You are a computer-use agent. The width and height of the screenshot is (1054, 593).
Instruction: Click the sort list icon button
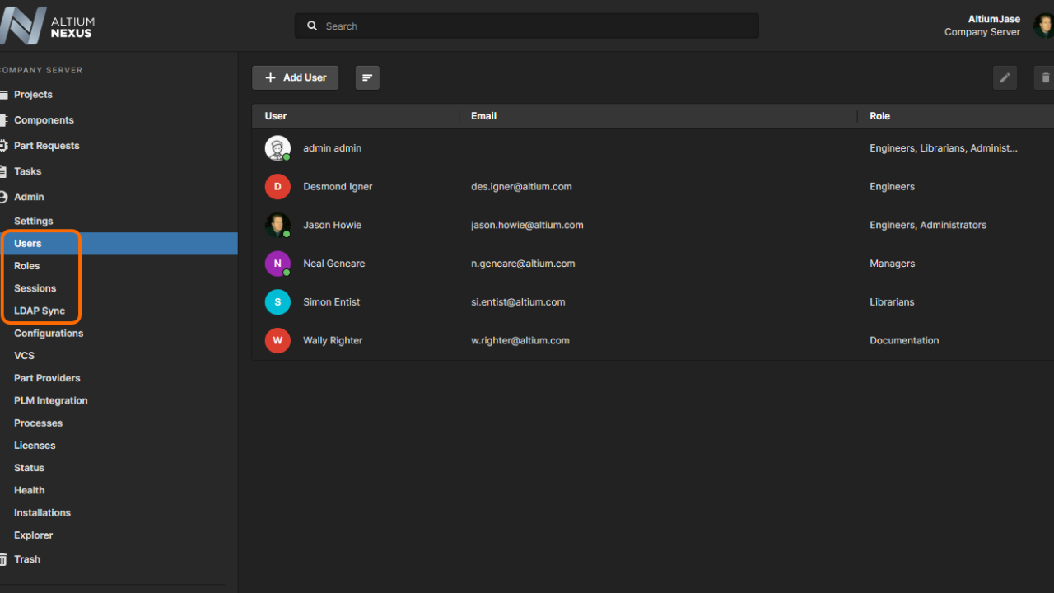(367, 77)
